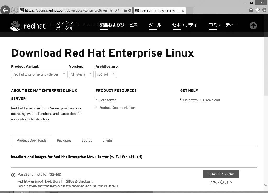Open the Product Documentation link
Image resolution: width=268 pixels, height=193 pixels.
click(x=117, y=108)
